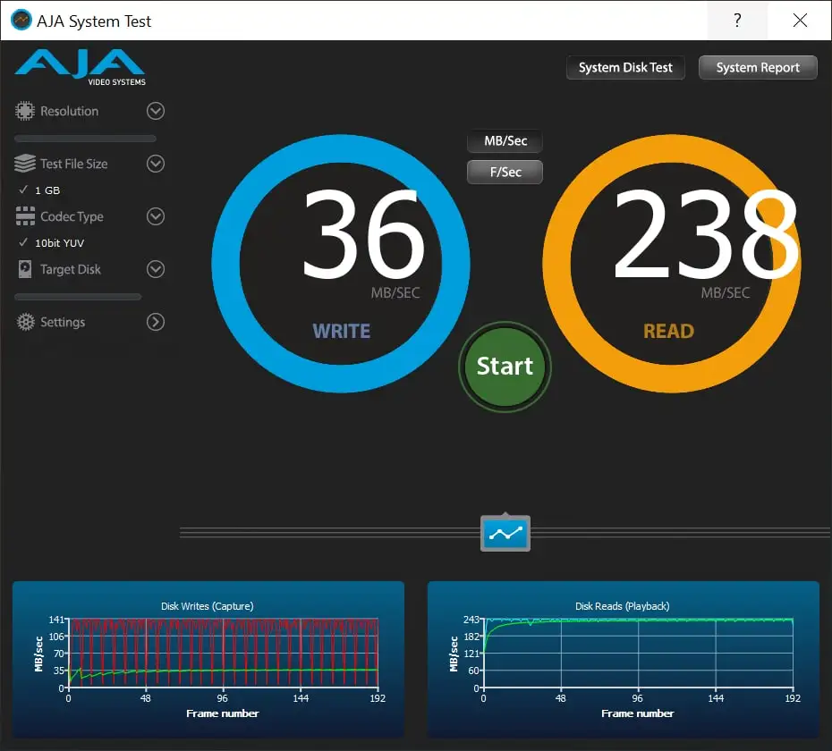Click the 238 read speed value
This screenshot has width=832, height=751.
coord(706,234)
